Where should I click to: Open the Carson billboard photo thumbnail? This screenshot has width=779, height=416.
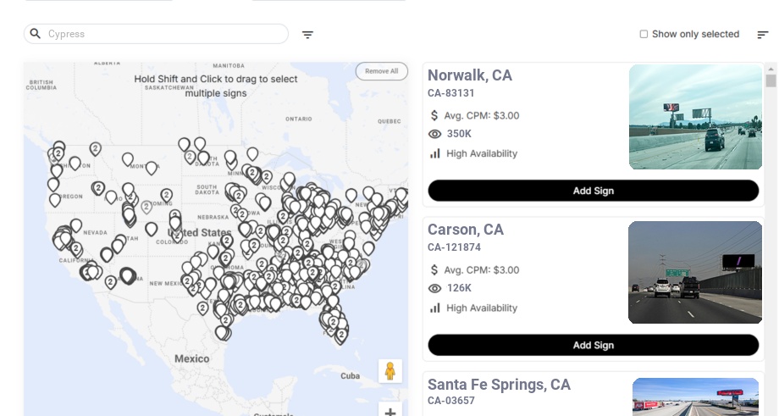(695, 272)
